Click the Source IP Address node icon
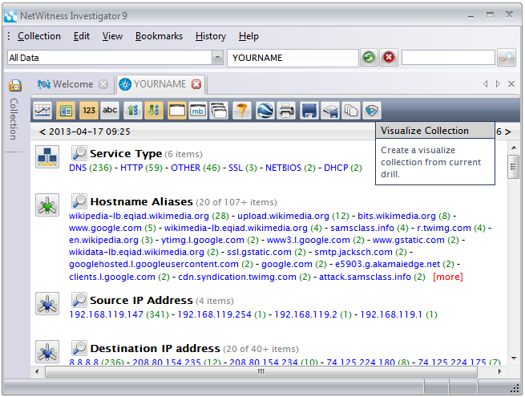 pos(47,304)
